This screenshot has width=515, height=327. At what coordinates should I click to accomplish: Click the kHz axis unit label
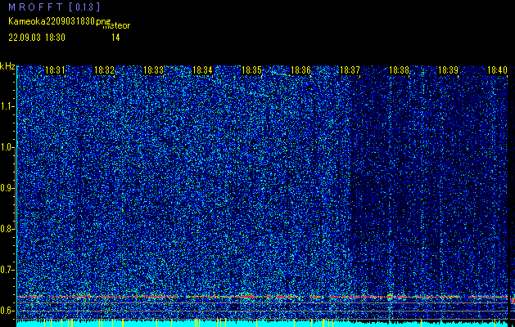point(7,66)
